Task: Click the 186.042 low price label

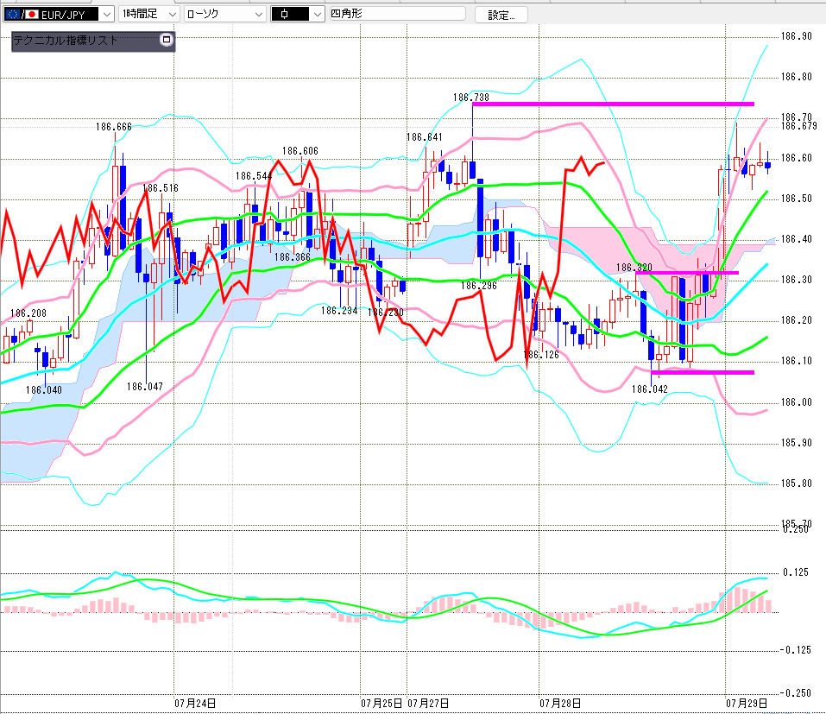Action: point(650,389)
